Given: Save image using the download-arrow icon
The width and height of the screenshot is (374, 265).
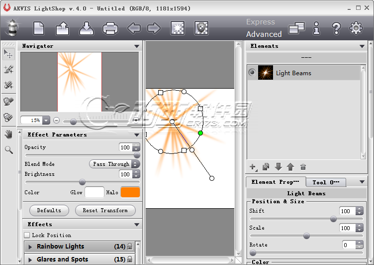Looking at the screenshot, I should point(87,28).
